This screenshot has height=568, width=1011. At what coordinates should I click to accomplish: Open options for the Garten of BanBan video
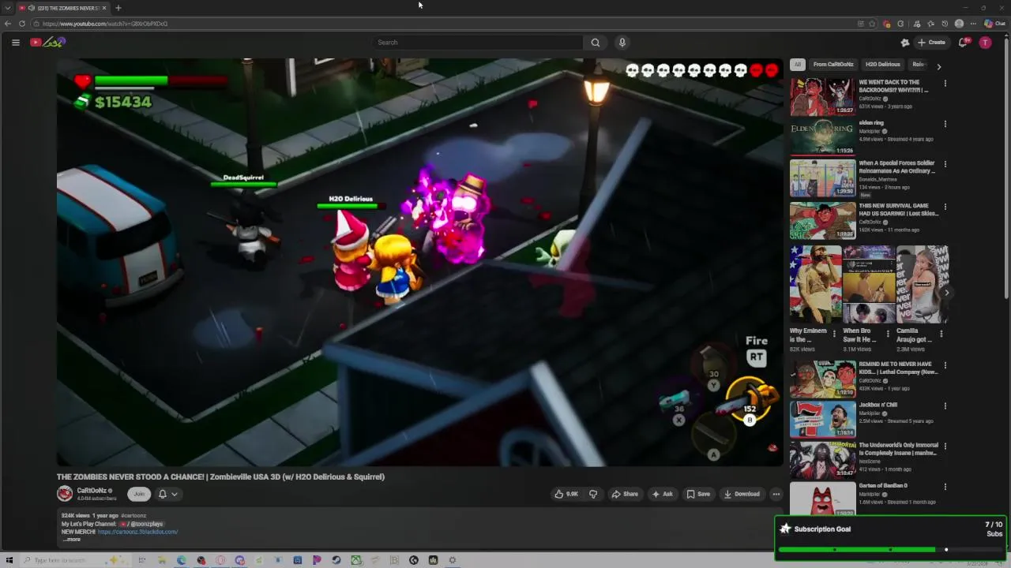point(945,487)
